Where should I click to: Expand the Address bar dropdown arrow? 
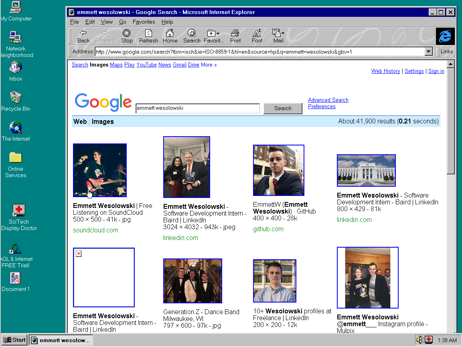(429, 52)
